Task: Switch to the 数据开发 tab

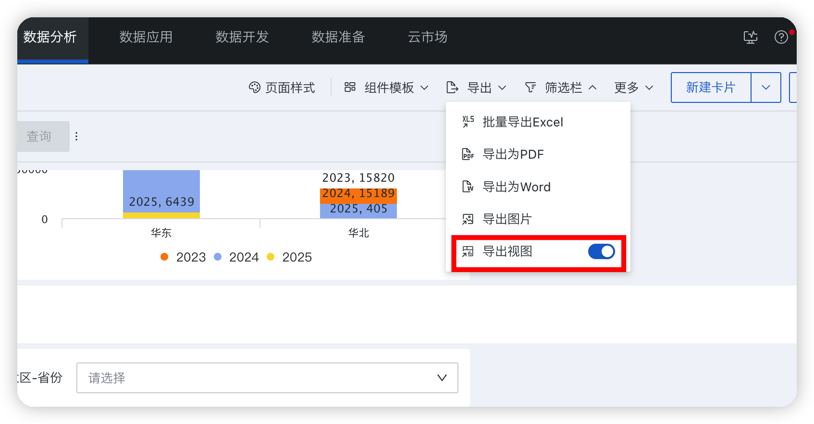Action: click(x=242, y=37)
